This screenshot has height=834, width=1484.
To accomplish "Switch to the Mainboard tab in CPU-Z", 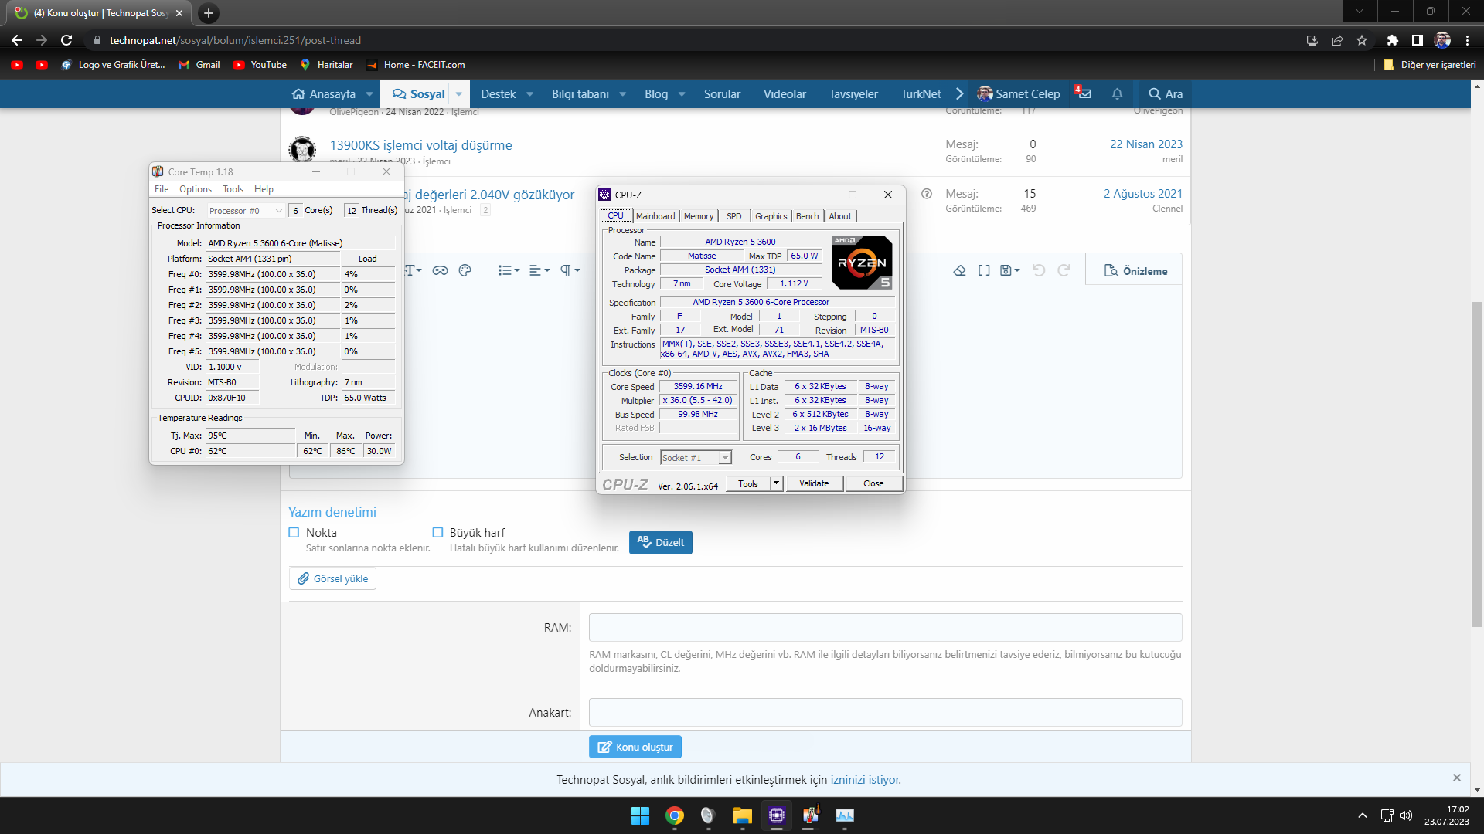I will tap(655, 216).
